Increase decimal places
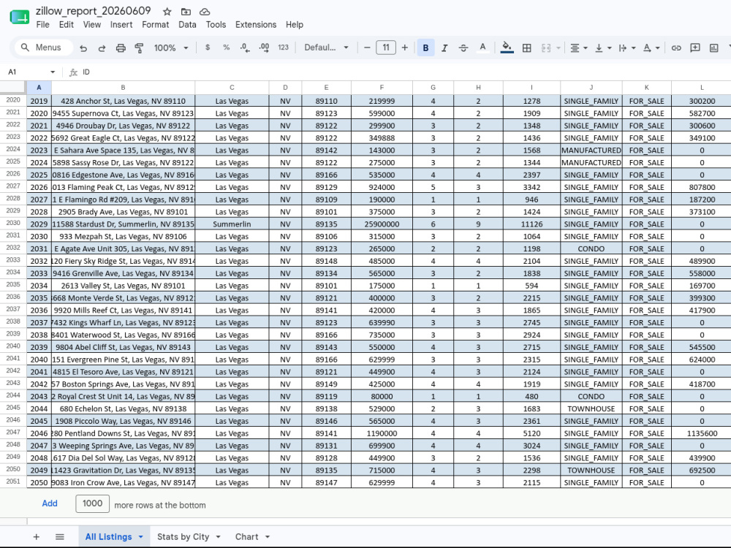Image resolution: width=731 pixels, height=548 pixels. 264,47
